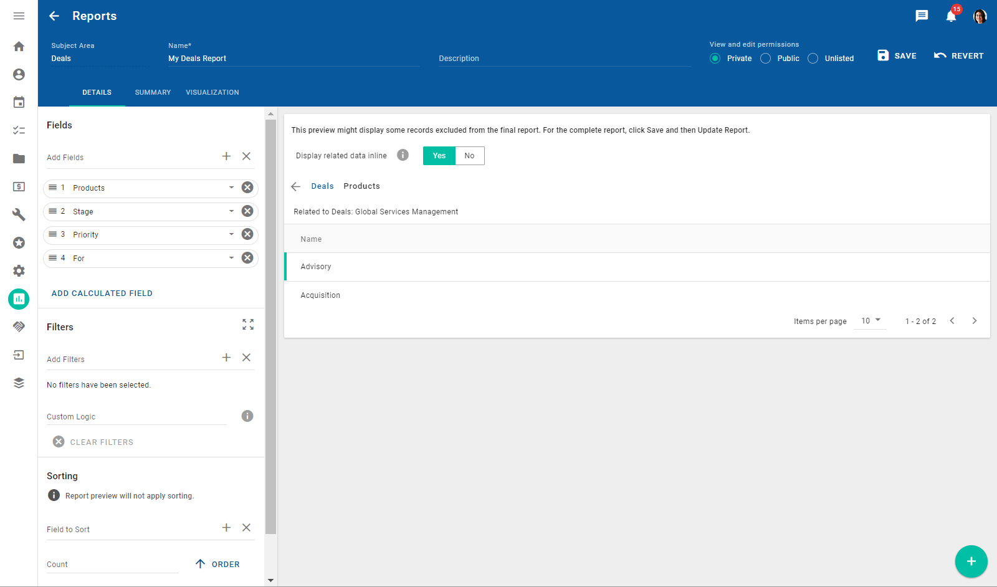Remove the Priority field with its X icon
This screenshot has height=587, width=997.
click(x=247, y=234)
